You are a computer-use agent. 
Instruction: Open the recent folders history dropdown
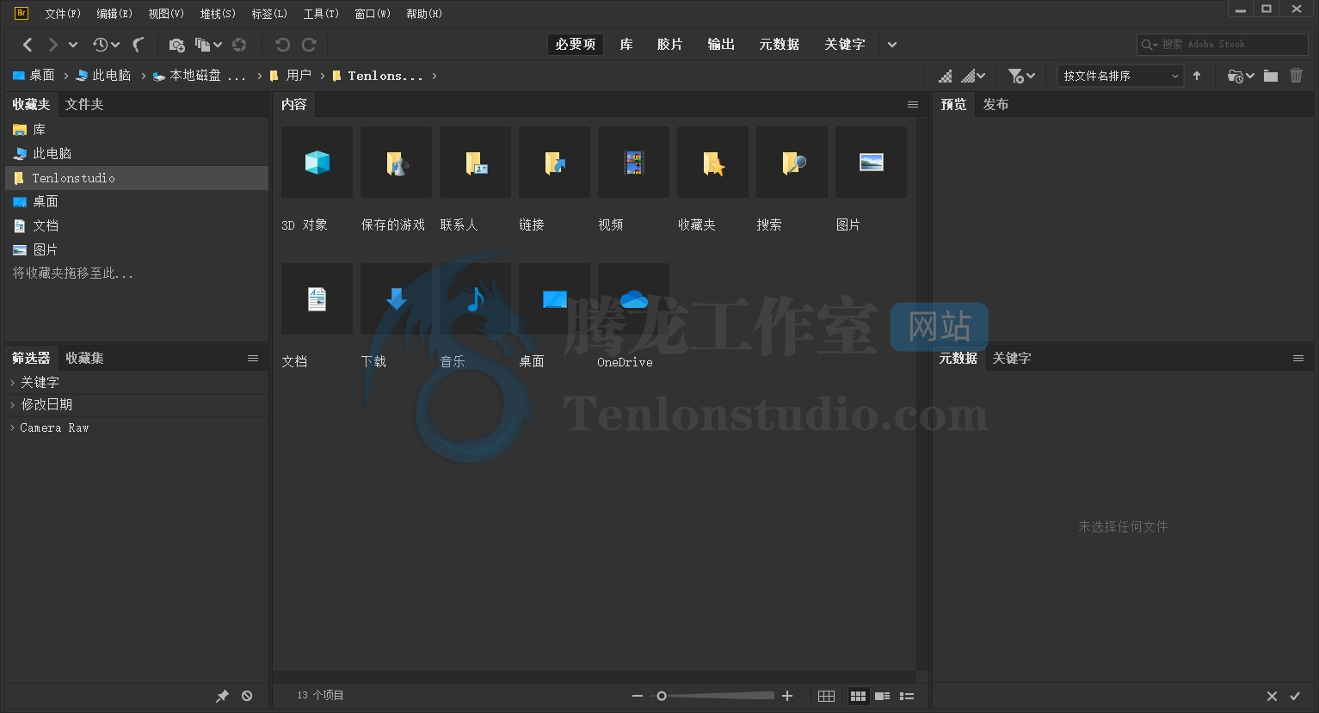[x=106, y=44]
